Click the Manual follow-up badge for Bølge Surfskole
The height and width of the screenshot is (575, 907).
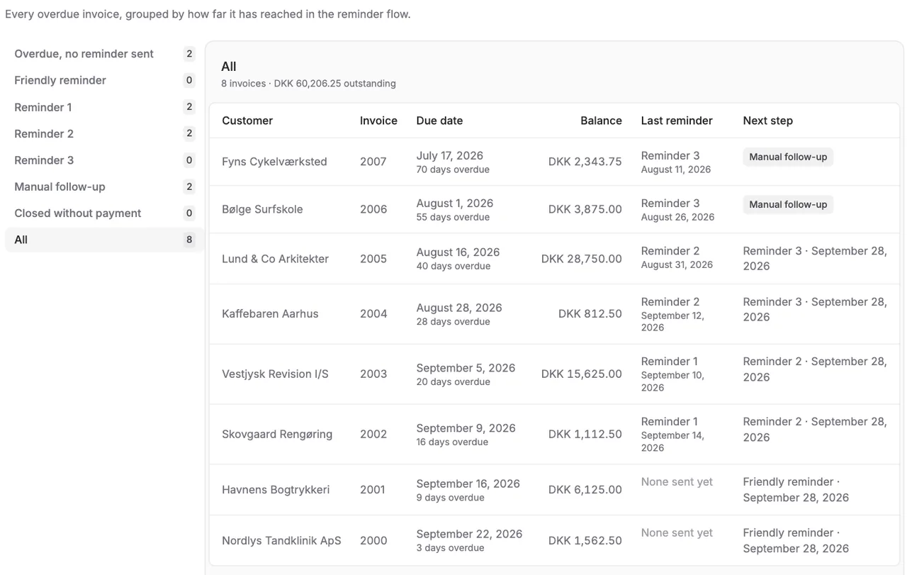[x=788, y=204]
